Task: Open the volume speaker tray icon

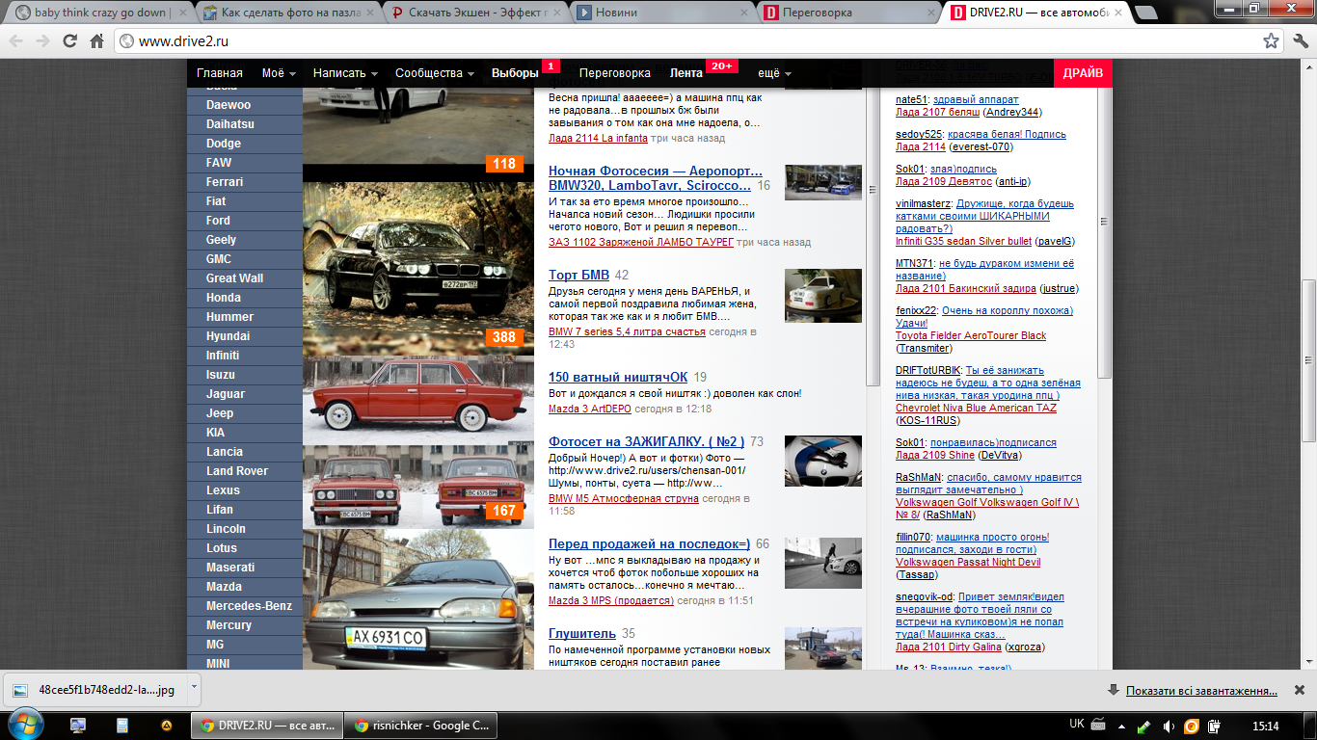Action: click(x=1169, y=726)
